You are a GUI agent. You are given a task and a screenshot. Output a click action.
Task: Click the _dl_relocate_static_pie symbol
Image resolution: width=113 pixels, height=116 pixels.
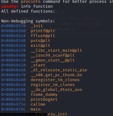click(59, 70)
